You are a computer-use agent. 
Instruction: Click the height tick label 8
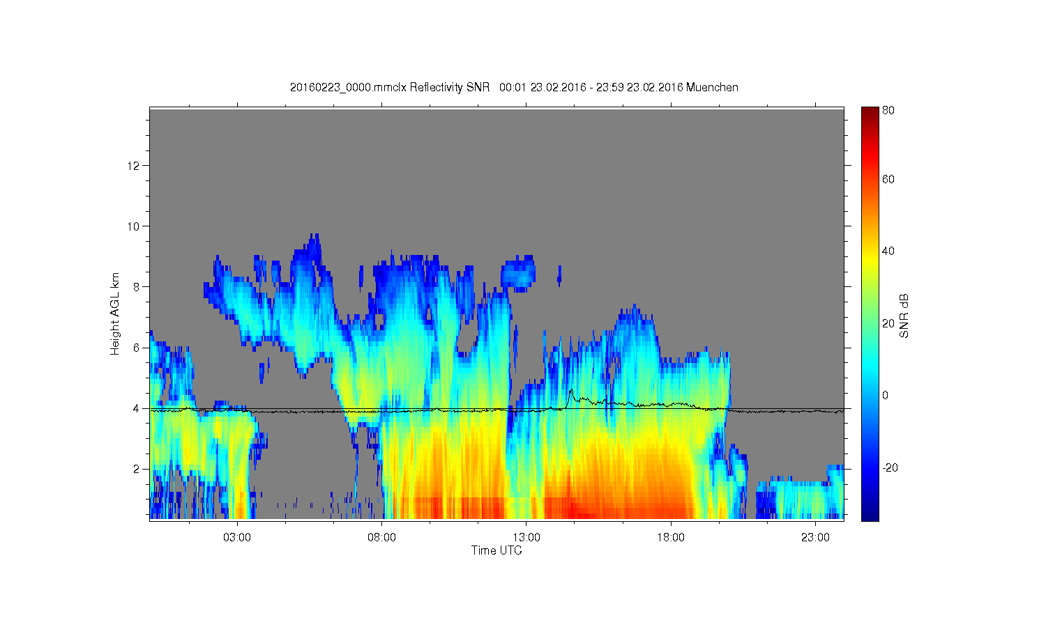pos(137,287)
